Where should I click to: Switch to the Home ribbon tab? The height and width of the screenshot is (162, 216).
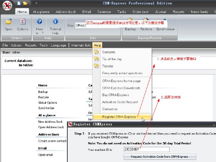pos(22,12)
